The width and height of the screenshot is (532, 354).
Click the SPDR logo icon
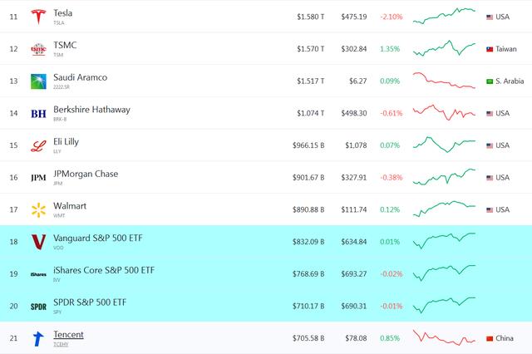(x=38, y=306)
